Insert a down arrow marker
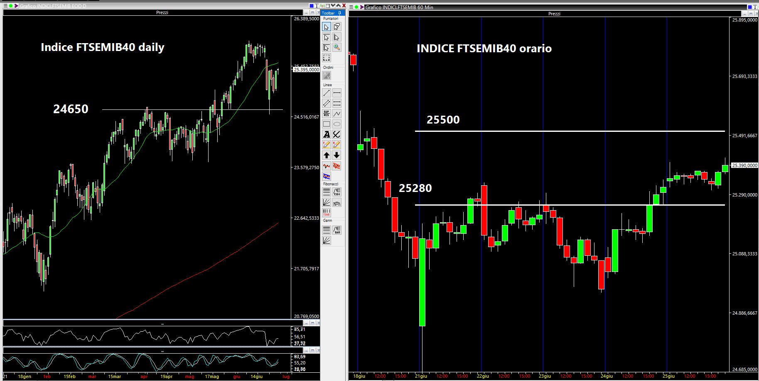The width and height of the screenshot is (759, 381). click(337, 155)
